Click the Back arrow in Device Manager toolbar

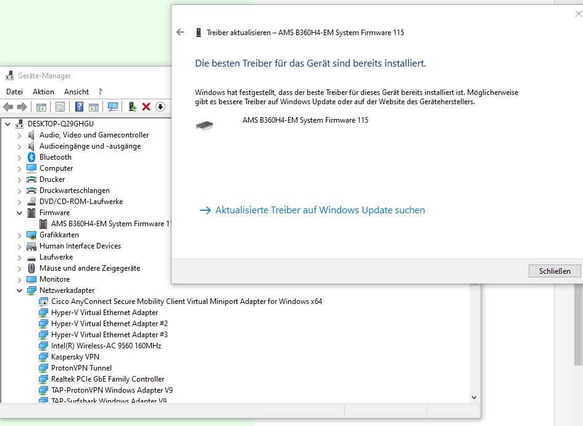(x=8, y=107)
